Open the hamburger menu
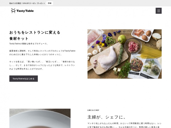 158,11
